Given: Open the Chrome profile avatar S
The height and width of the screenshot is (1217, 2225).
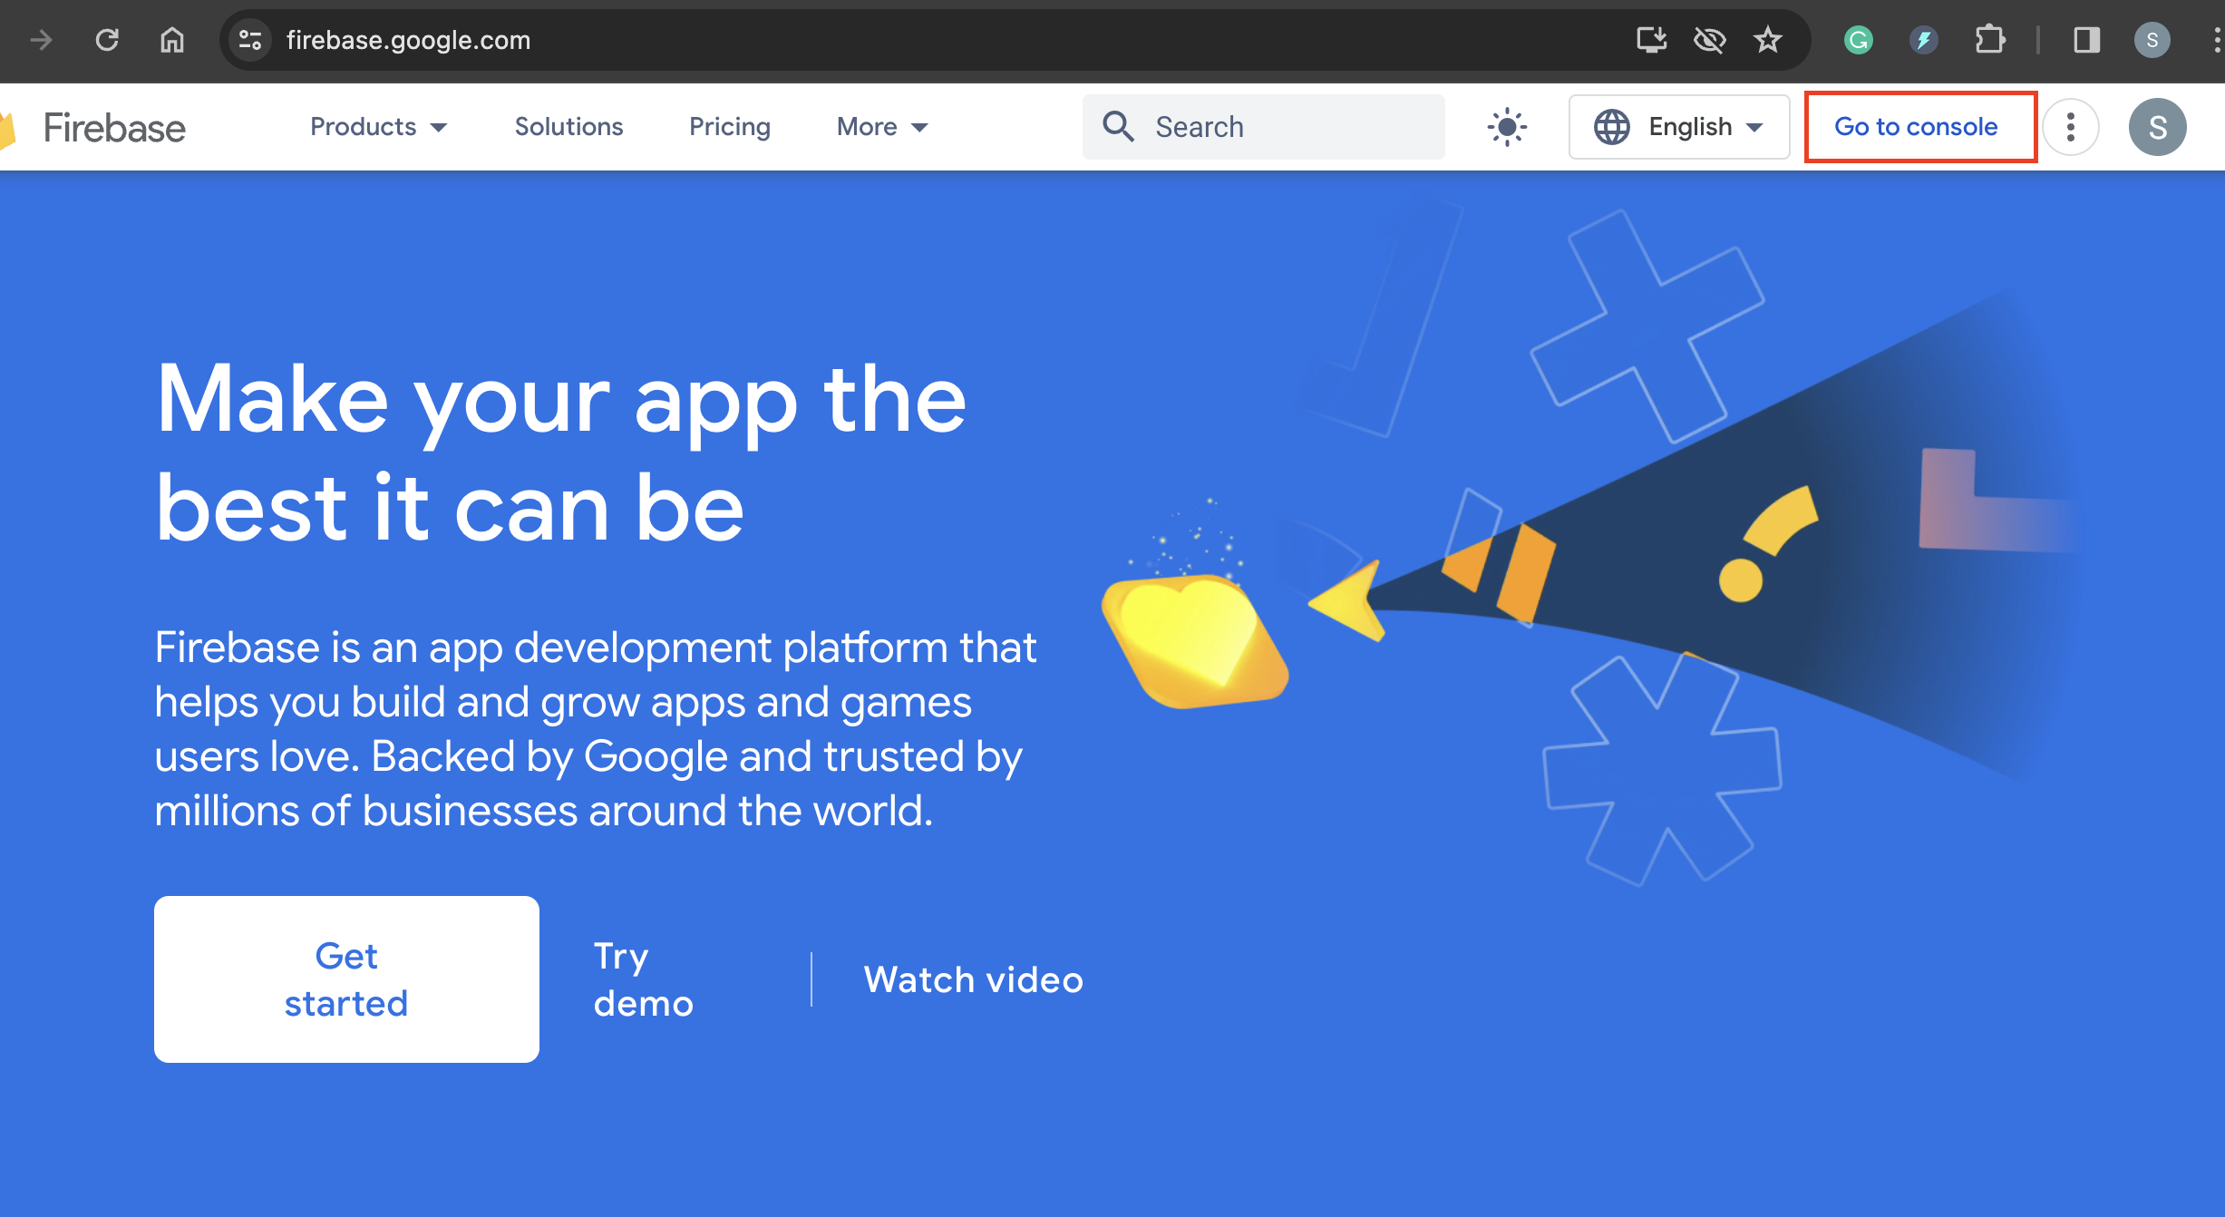Looking at the screenshot, I should pos(2152,40).
